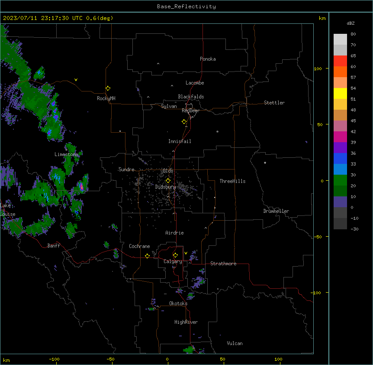Viewport: 373px width, 365px height.
Task: Select the dark grey -10 to -30 swatch
Action: tap(340, 224)
